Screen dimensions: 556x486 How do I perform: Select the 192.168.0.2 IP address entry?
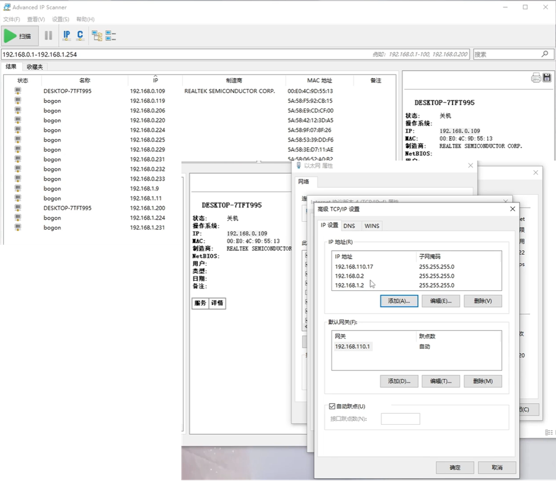[349, 276]
